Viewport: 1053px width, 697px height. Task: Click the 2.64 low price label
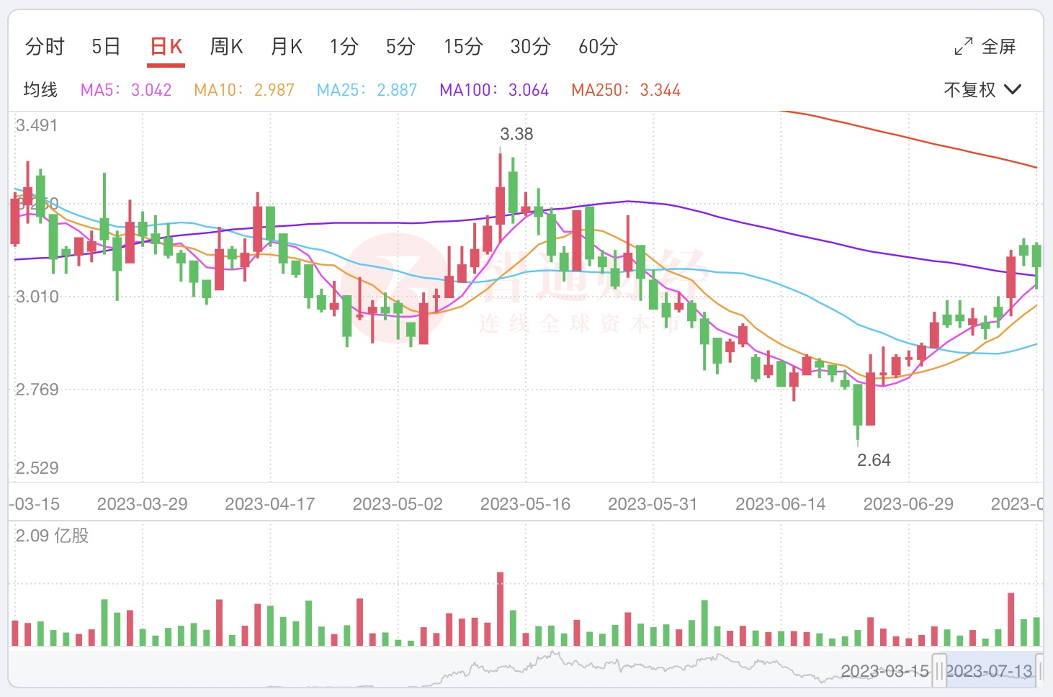[x=874, y=460]
